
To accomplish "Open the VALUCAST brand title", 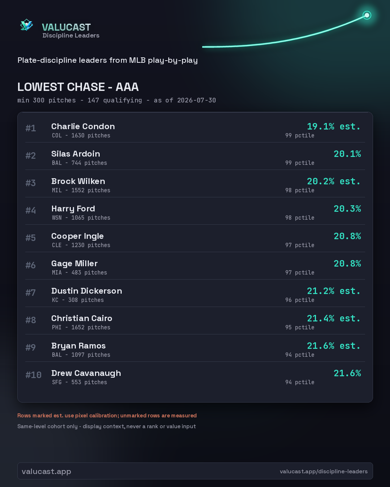I will click(x=66, y=27).
